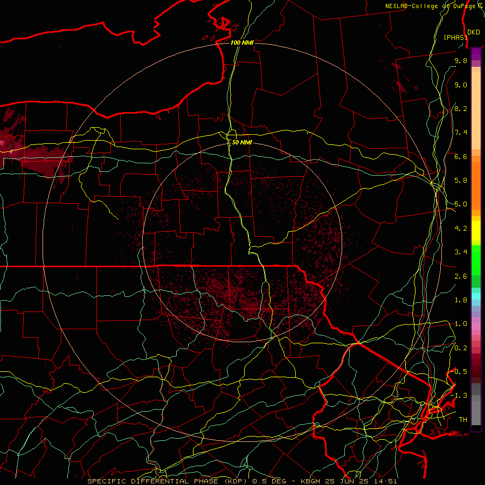
Task: Pick the bright green band of the color bar
Action: [476, 260]
